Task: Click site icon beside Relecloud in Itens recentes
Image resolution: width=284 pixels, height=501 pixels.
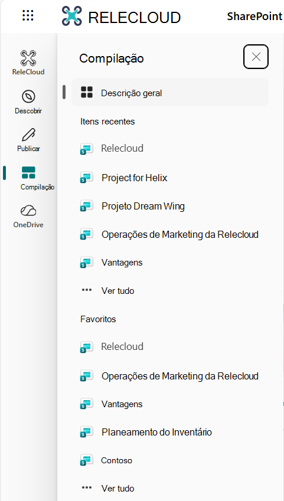Action: click(86, 149)
